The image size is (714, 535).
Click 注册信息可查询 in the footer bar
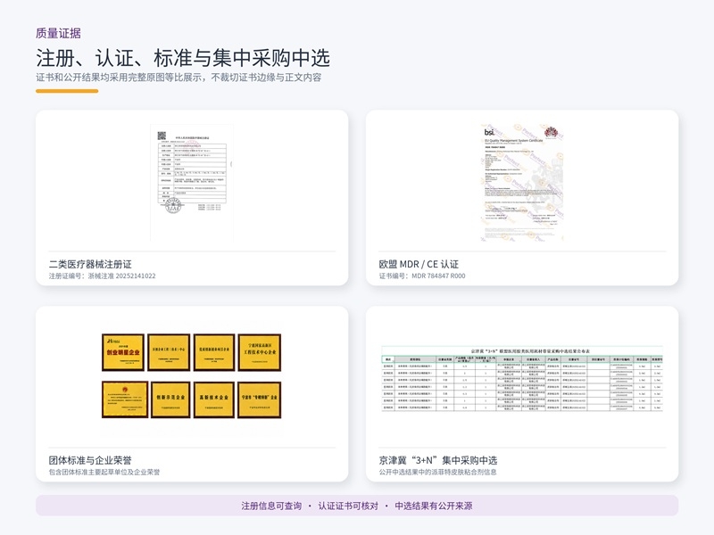[x=271, y=506]
